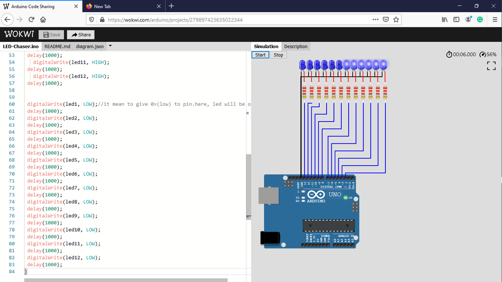Viewport: 502px width, 282px height.
Task: Switch to the Simulation tab
Action: pyautogui.click(x=266, y=47)
